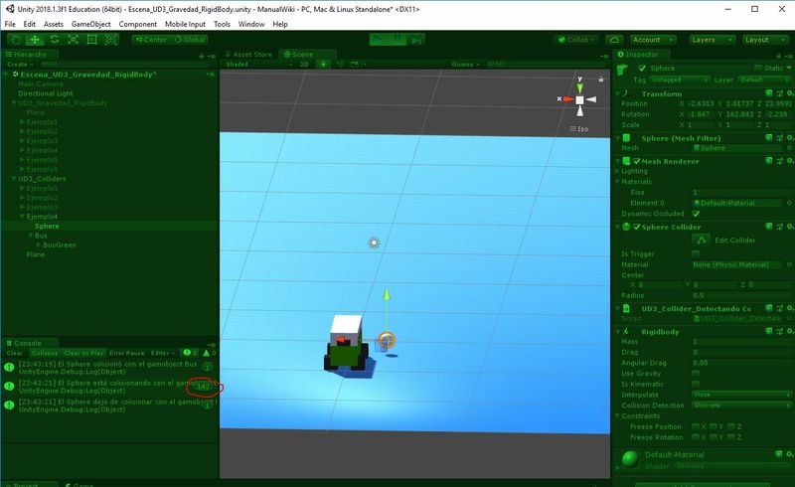The width and height of the screenshot is (795, 487).
Task: Toggle scene audio speaker icon
Action: [x=339, y=64]
